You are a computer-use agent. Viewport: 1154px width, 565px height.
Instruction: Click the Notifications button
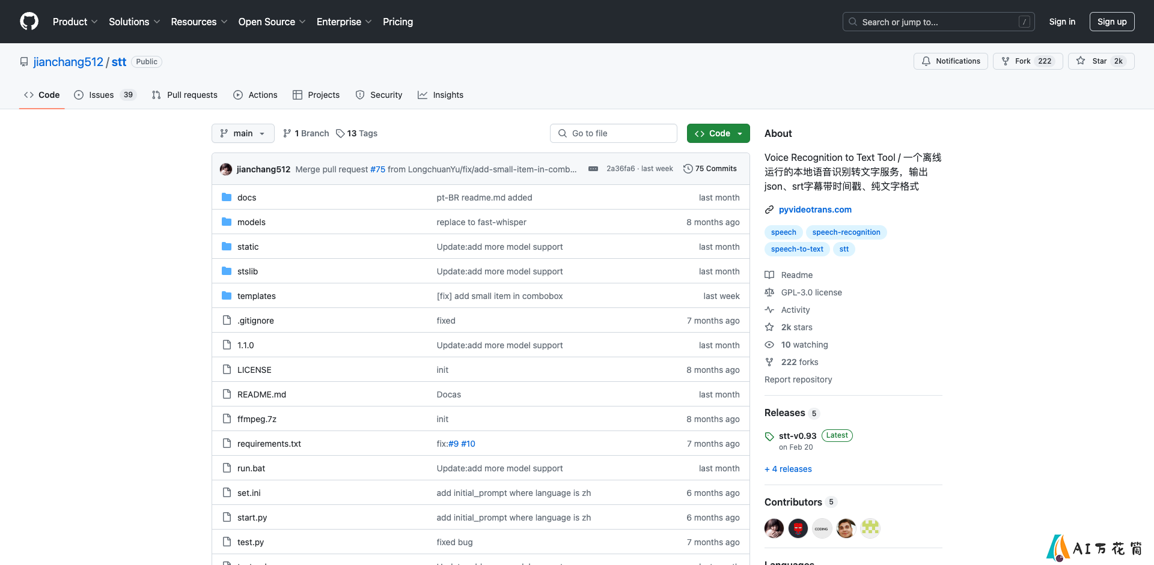951,61
